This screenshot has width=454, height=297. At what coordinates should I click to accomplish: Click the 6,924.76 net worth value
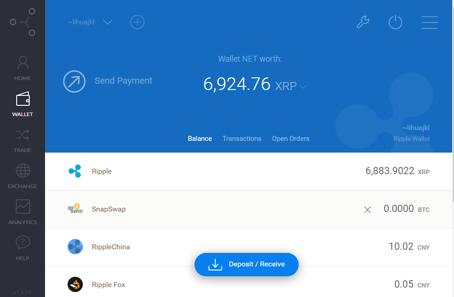[x=236, y=84]
